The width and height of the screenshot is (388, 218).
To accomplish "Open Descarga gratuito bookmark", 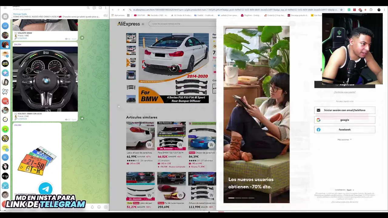I will pyautogui.click(x=298, y=15).
